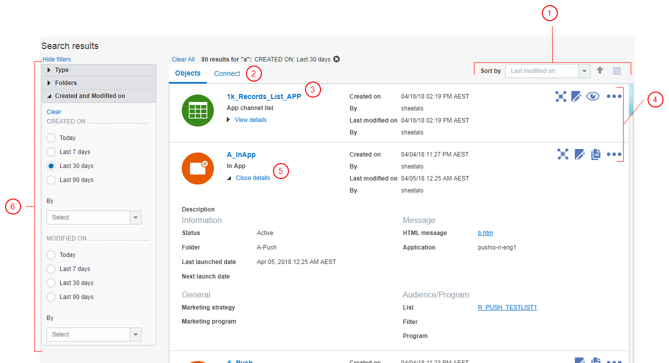
Task: Open the R_PUSH_TESTLIST1 list link
Action: coord(507,307)
